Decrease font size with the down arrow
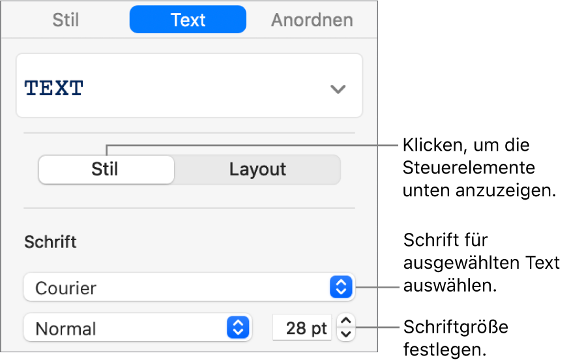 345,335
